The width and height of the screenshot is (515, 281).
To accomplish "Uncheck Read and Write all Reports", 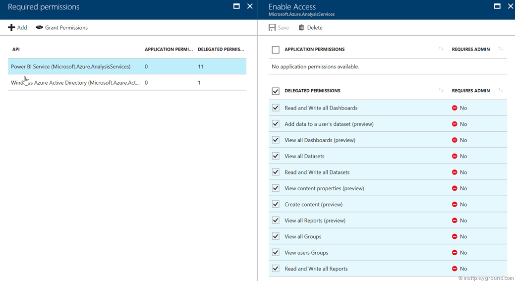I will coord(276,269).
